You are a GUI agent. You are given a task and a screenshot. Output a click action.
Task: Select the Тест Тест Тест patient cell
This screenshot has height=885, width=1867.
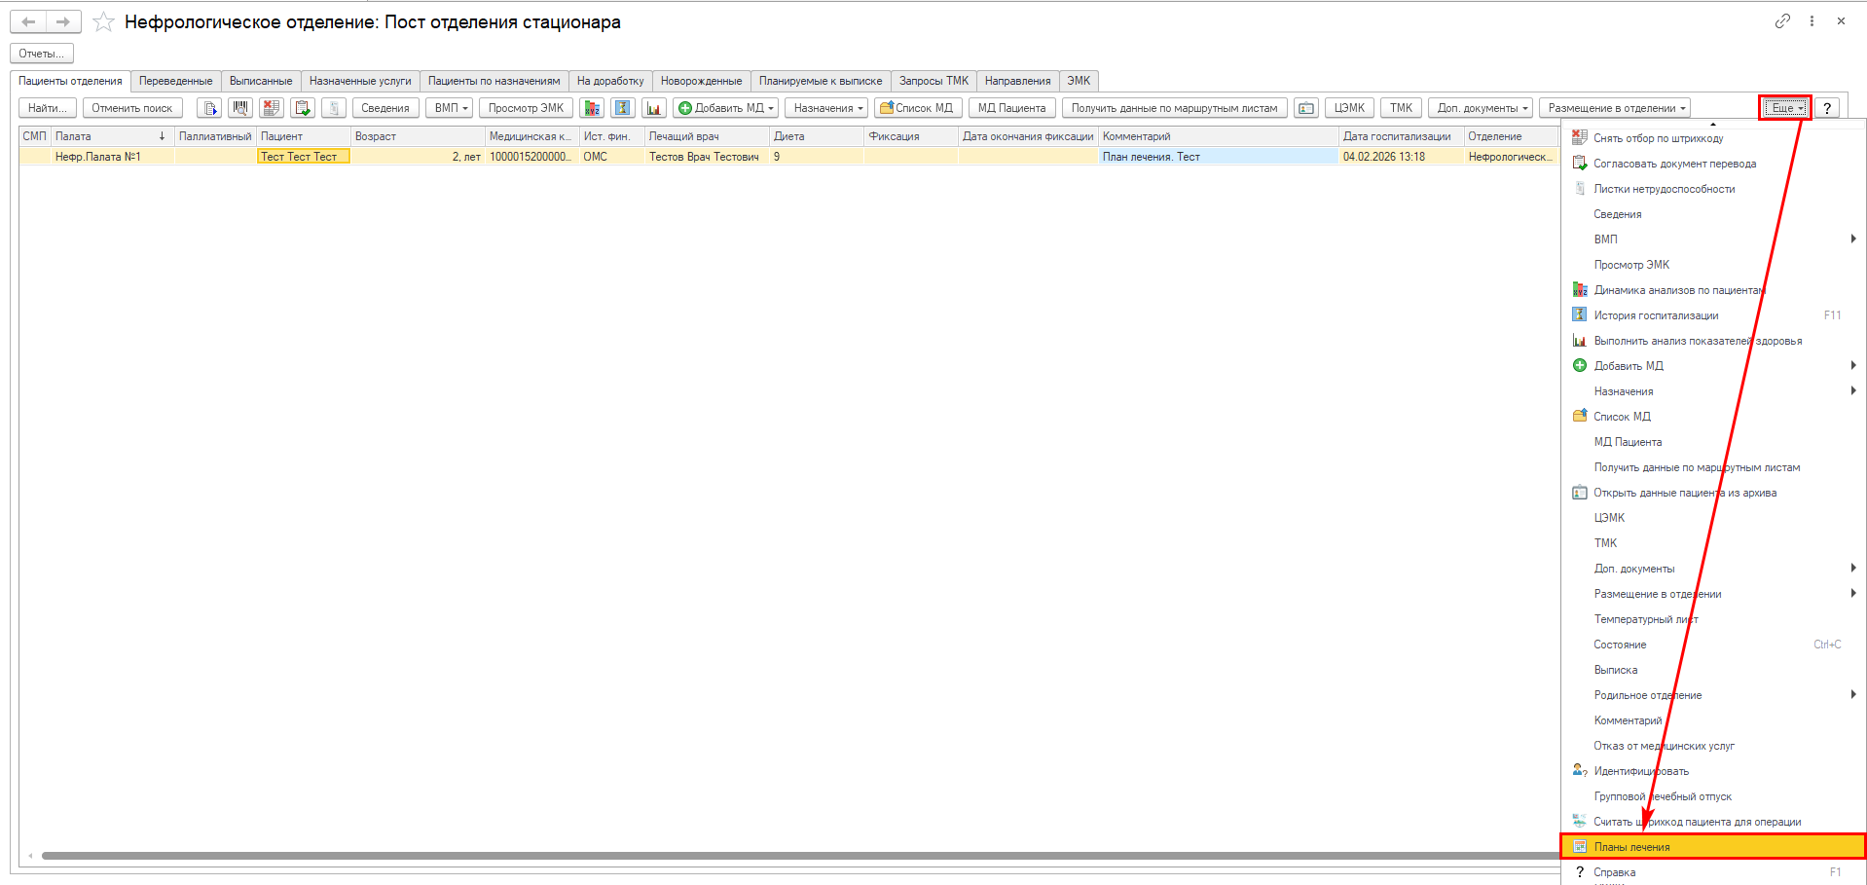coord(303,157)
